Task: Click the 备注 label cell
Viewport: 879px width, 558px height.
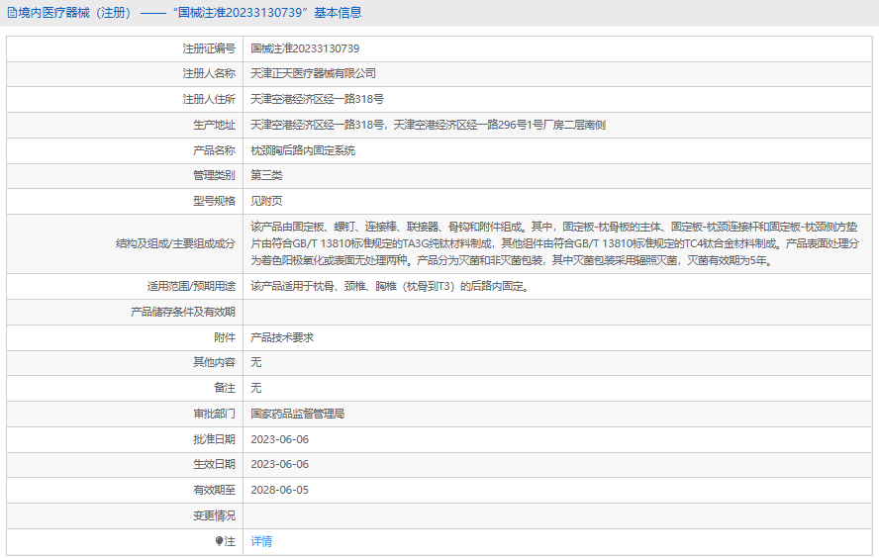Action: point(125,388)
